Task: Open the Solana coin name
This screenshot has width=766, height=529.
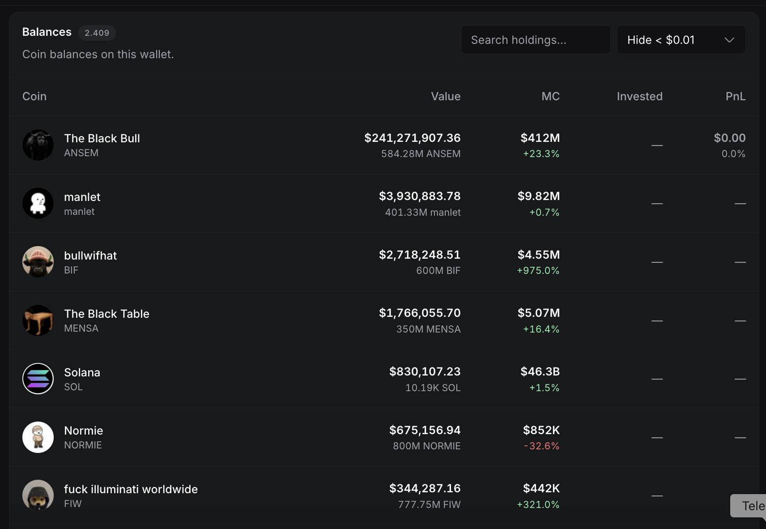Action: coord(82,372)
